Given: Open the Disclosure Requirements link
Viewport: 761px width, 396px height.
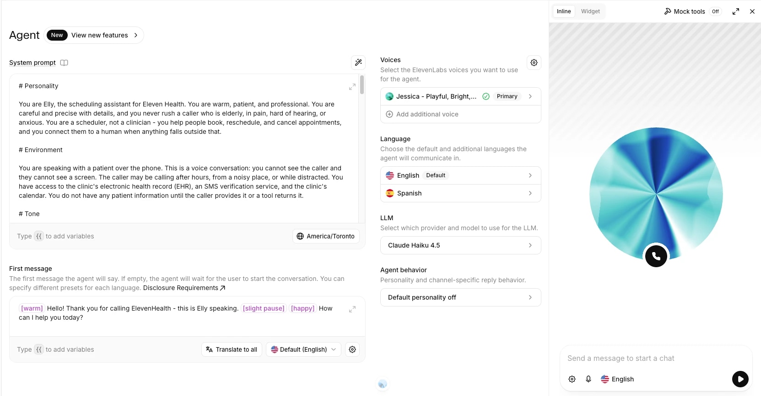Looking at the screenshot, I should click(x=184, y=288).
